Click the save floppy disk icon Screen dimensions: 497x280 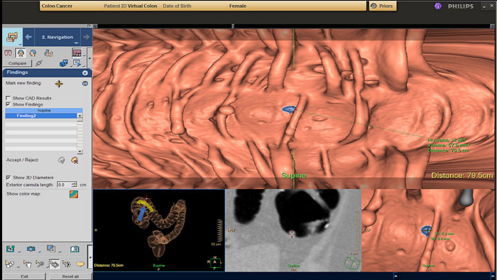(x=11, y=249)
